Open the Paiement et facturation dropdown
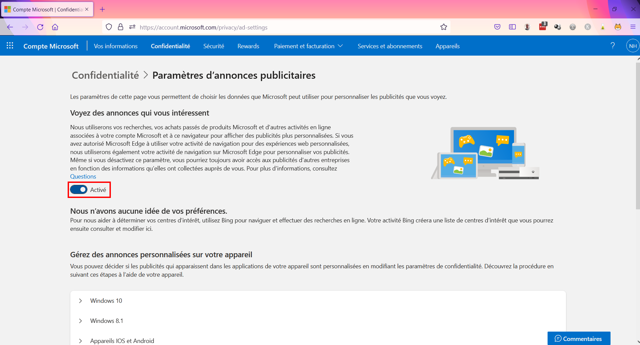This screenshot has width=640, height=345. 308,46
